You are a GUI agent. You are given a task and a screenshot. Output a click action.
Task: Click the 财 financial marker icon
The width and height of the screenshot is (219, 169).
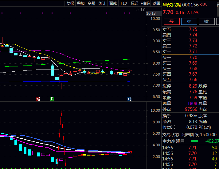[x=129, y=99]
